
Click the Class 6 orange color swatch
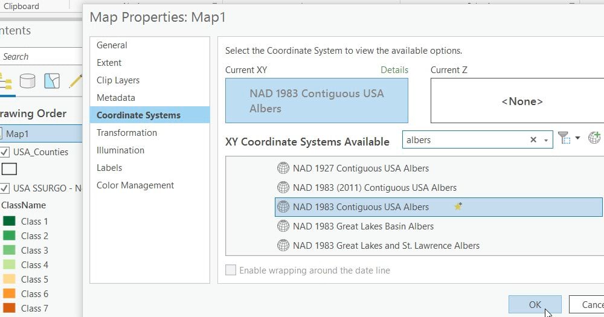click(x=9, y=294)
